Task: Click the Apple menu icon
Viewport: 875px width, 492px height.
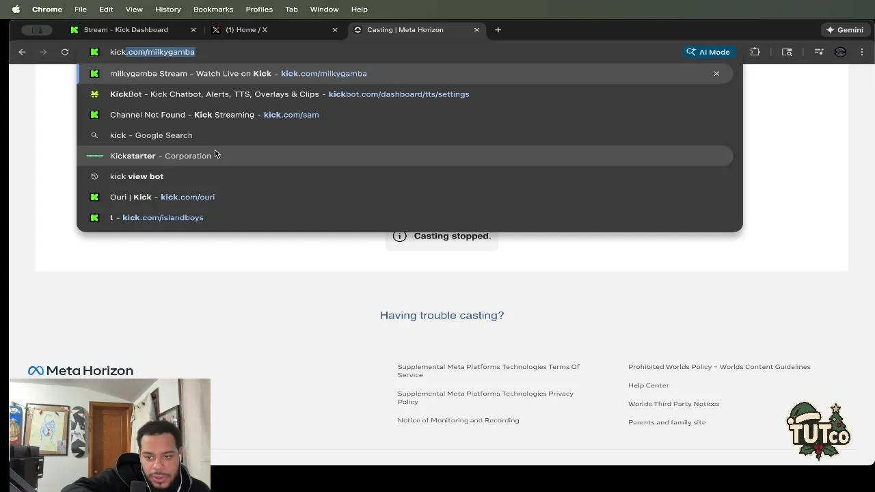Action: tap(16, 9)
